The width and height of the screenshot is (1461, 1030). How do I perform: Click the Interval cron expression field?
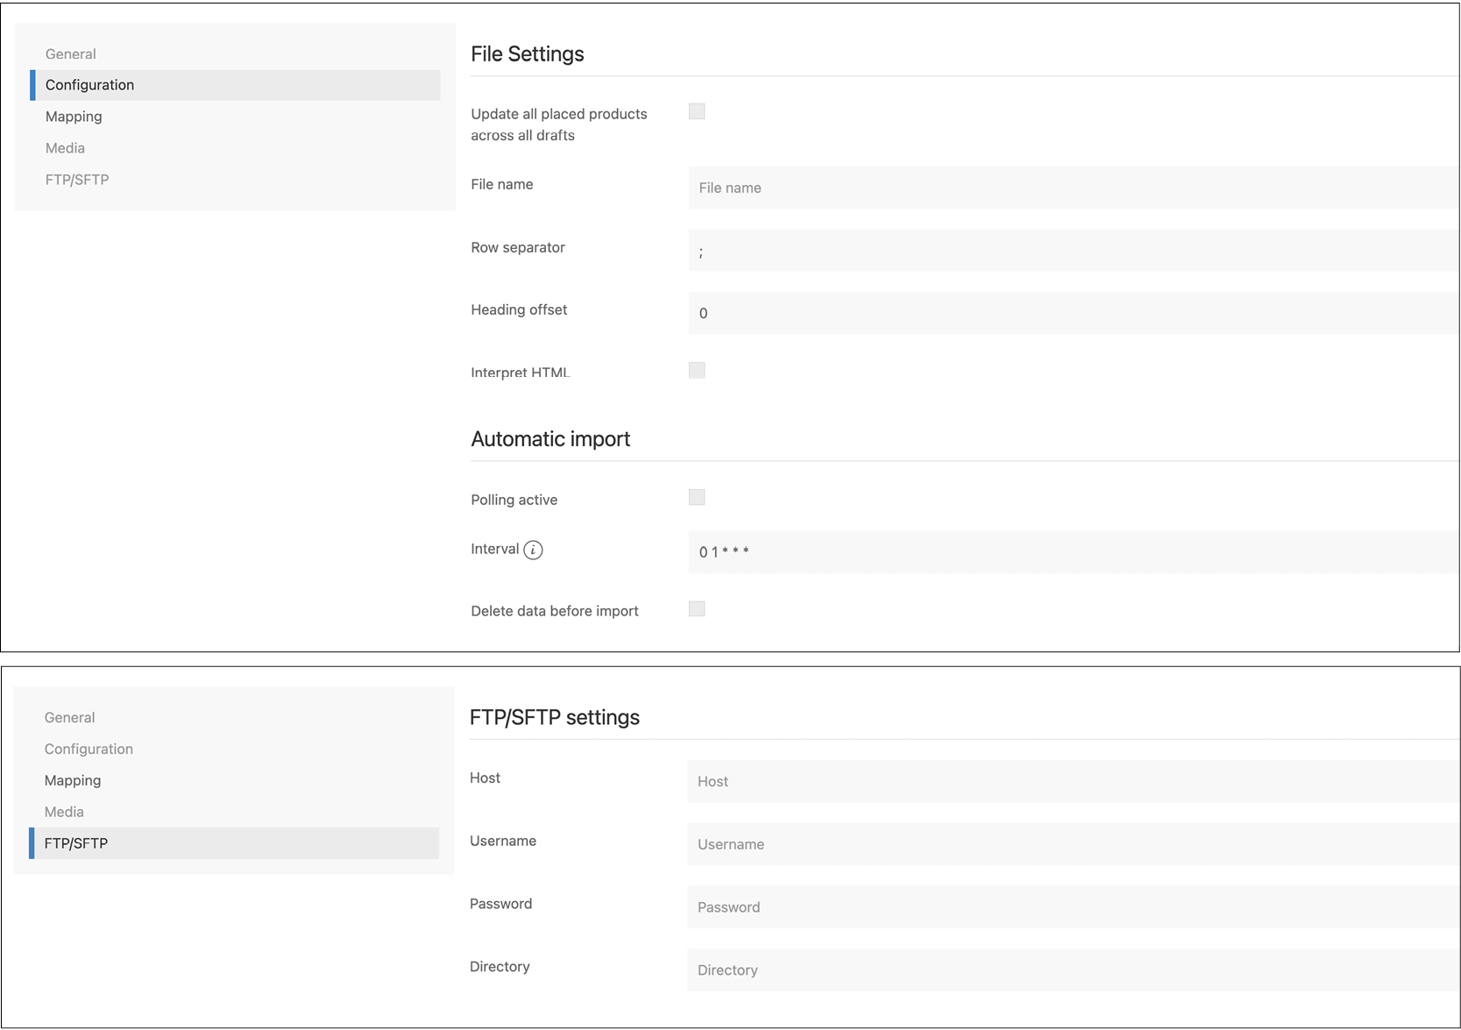[x=1073, y=552]
